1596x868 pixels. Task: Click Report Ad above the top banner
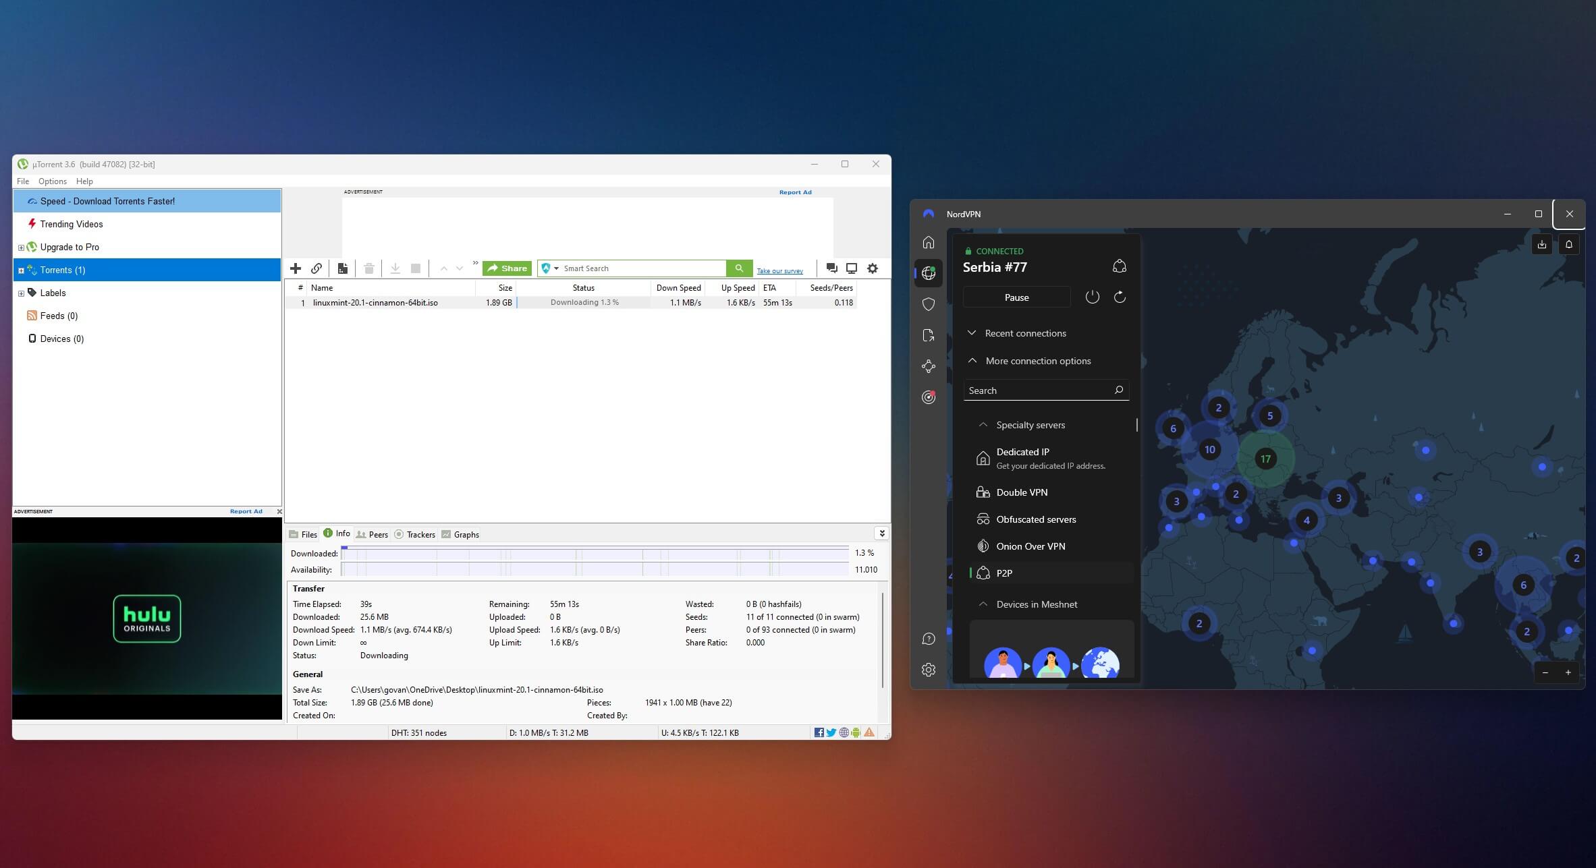(795, 192)
